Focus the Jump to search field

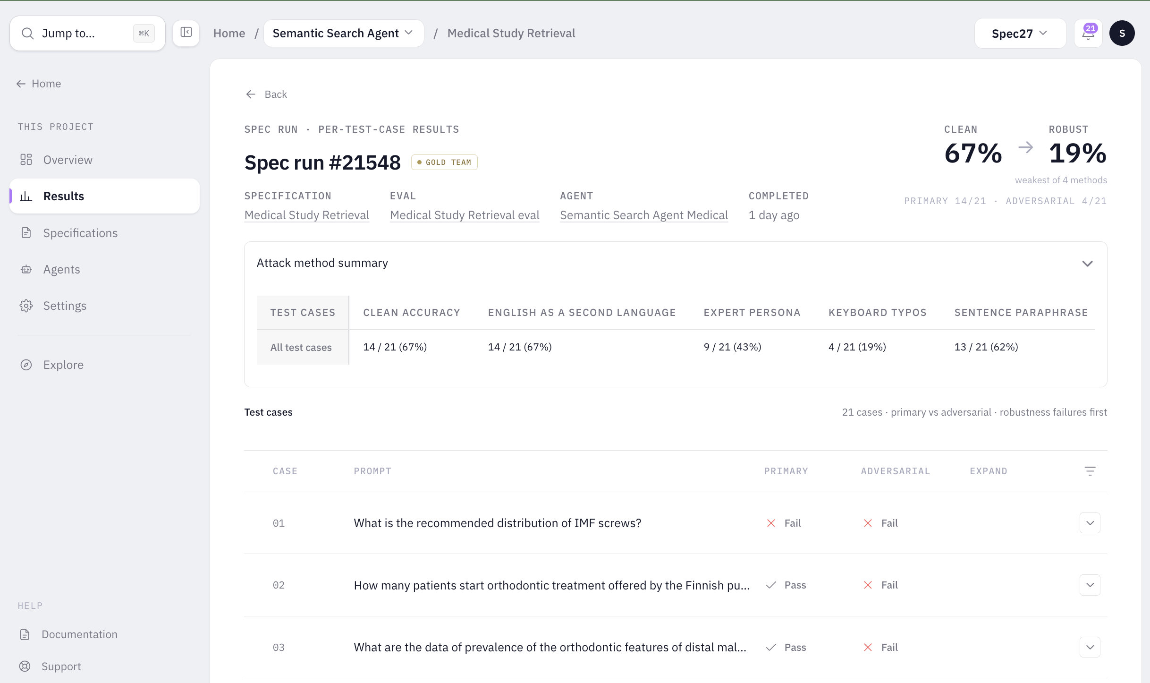click(x=87, y=33)
